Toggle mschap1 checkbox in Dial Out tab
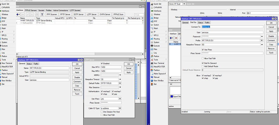This screenshot has width=279, height=125. pyautogui.click(x=214, y=76)
